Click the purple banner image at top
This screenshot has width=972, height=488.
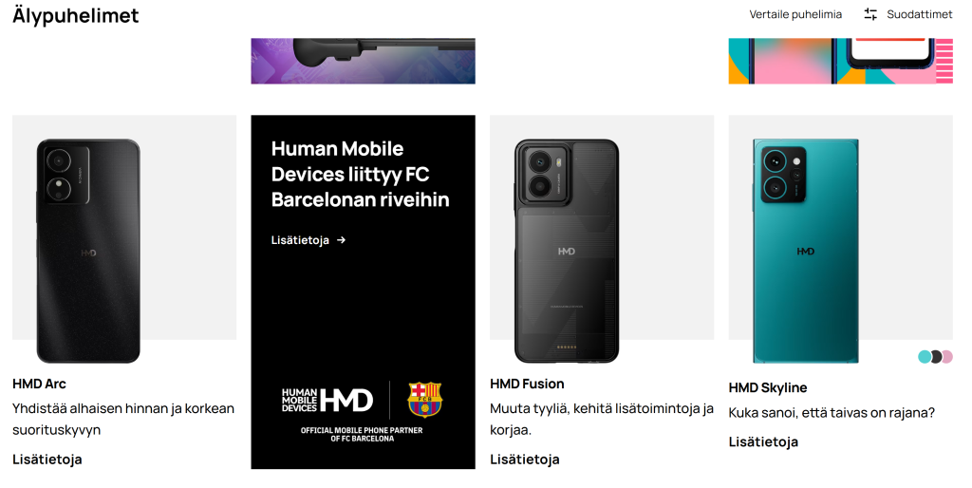click(x=363, y=61)
